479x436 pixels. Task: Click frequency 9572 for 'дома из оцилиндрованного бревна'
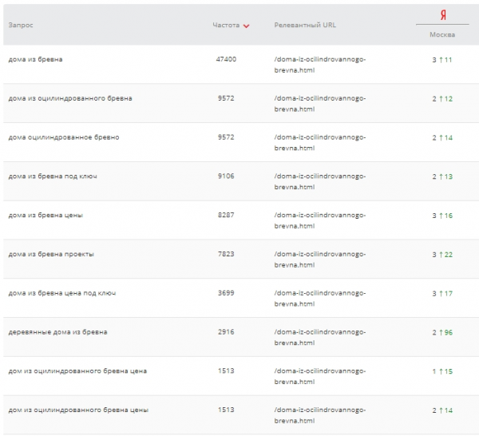click(x=226, y=98)
